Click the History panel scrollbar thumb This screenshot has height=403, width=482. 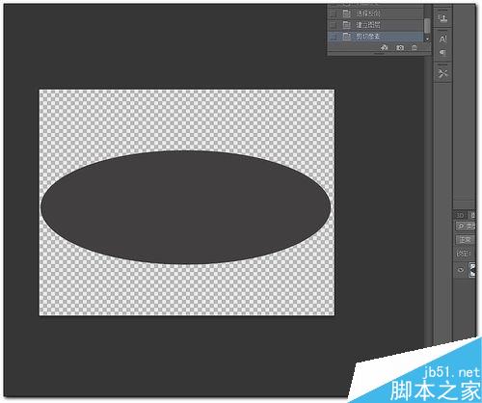427,26
